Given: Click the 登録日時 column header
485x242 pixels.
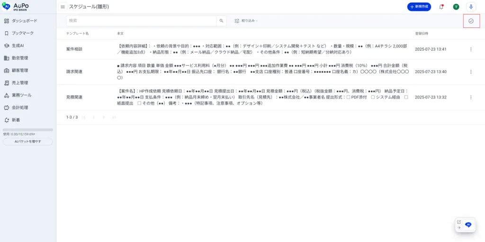Looking at the screenshot, I should coord(422,34).
